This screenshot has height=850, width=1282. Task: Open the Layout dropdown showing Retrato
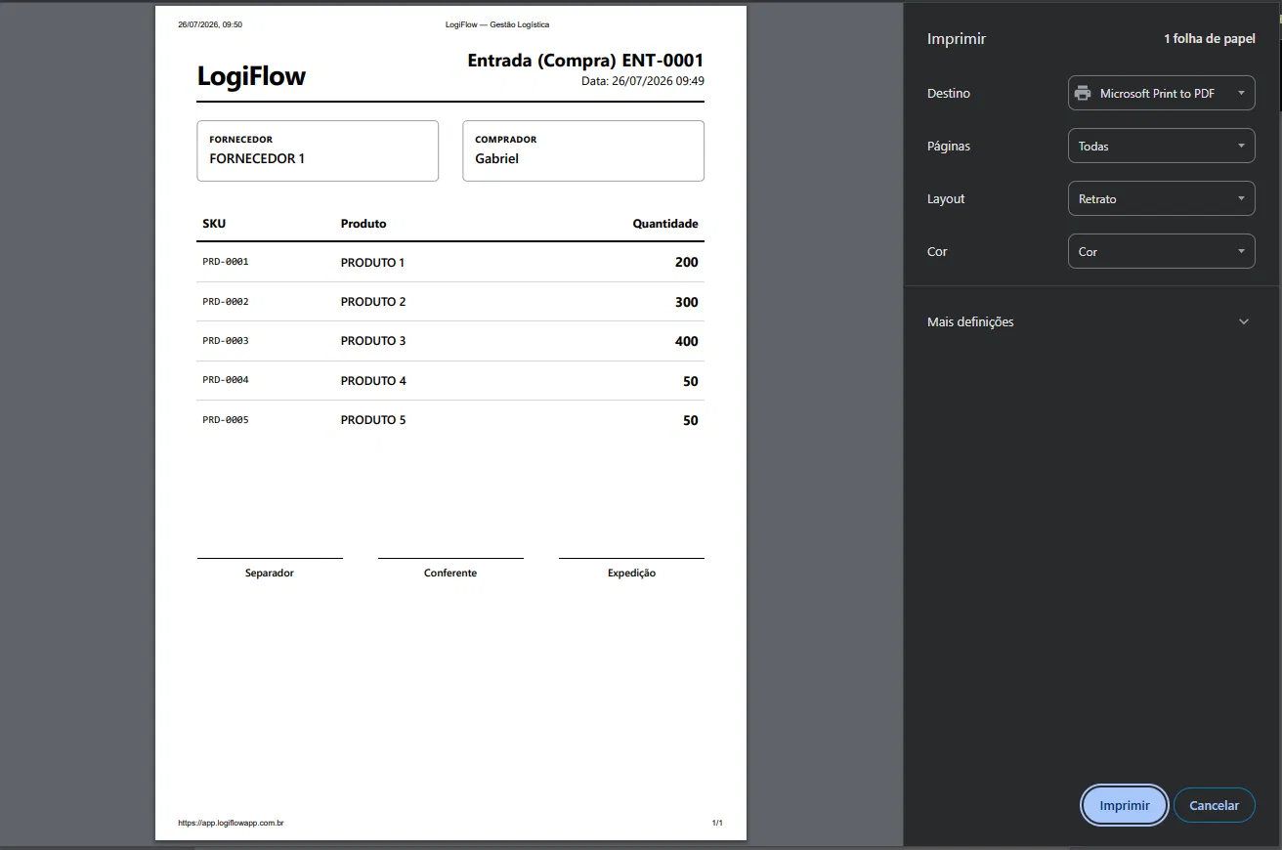tap(1161, 198)
